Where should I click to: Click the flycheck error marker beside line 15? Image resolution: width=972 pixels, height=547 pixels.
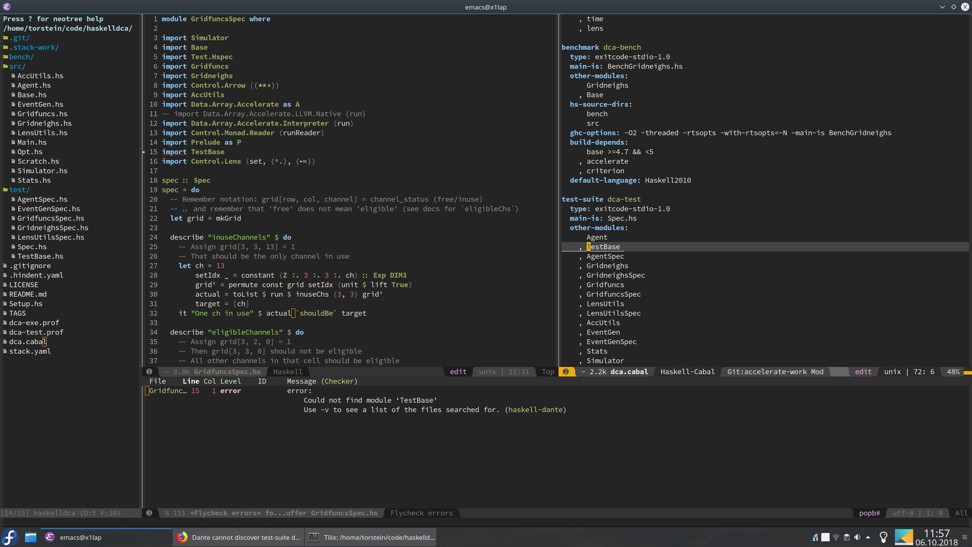(x=144, y=152)
